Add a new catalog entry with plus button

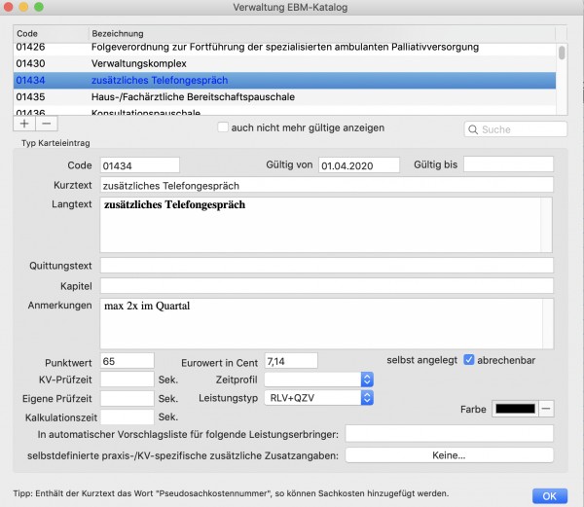point(24,124)
